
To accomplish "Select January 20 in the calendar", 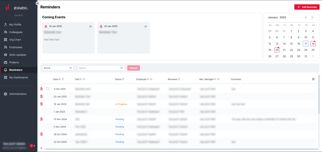I will (x=277, y=50).
